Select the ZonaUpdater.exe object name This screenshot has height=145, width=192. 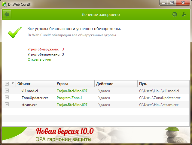[x=35, y=98]
